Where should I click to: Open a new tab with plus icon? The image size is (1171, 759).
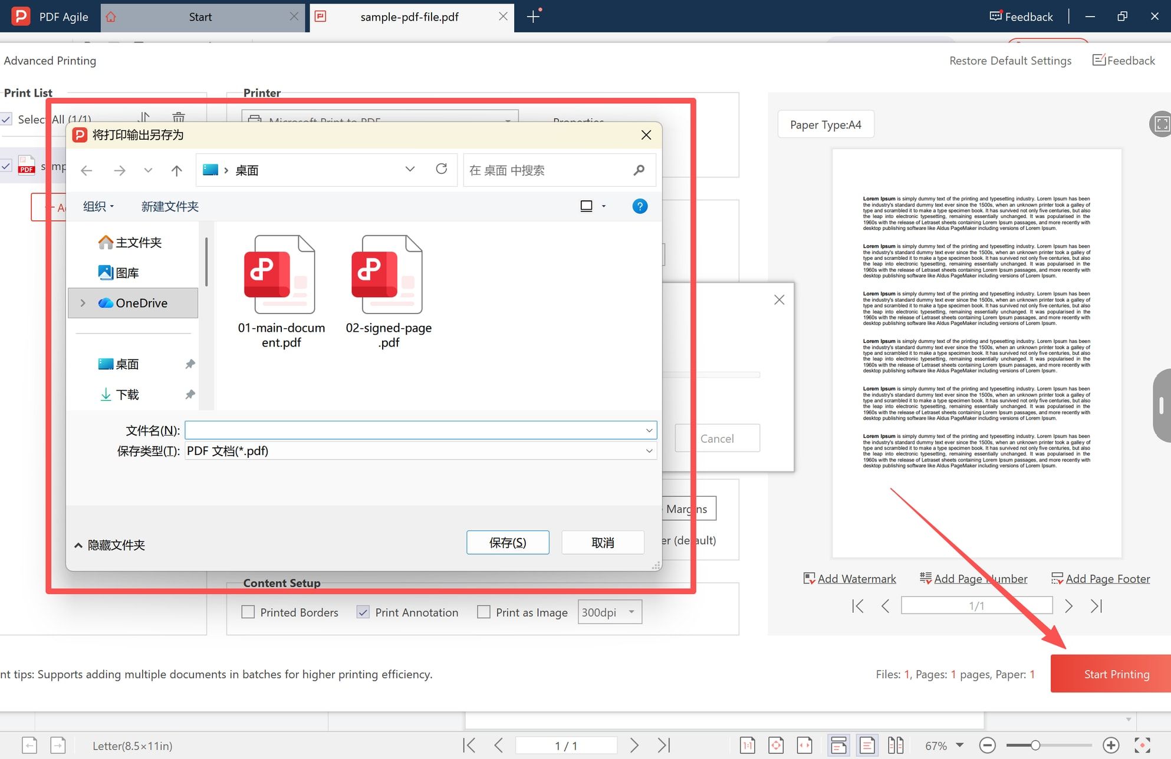click(x=533, y=16)
